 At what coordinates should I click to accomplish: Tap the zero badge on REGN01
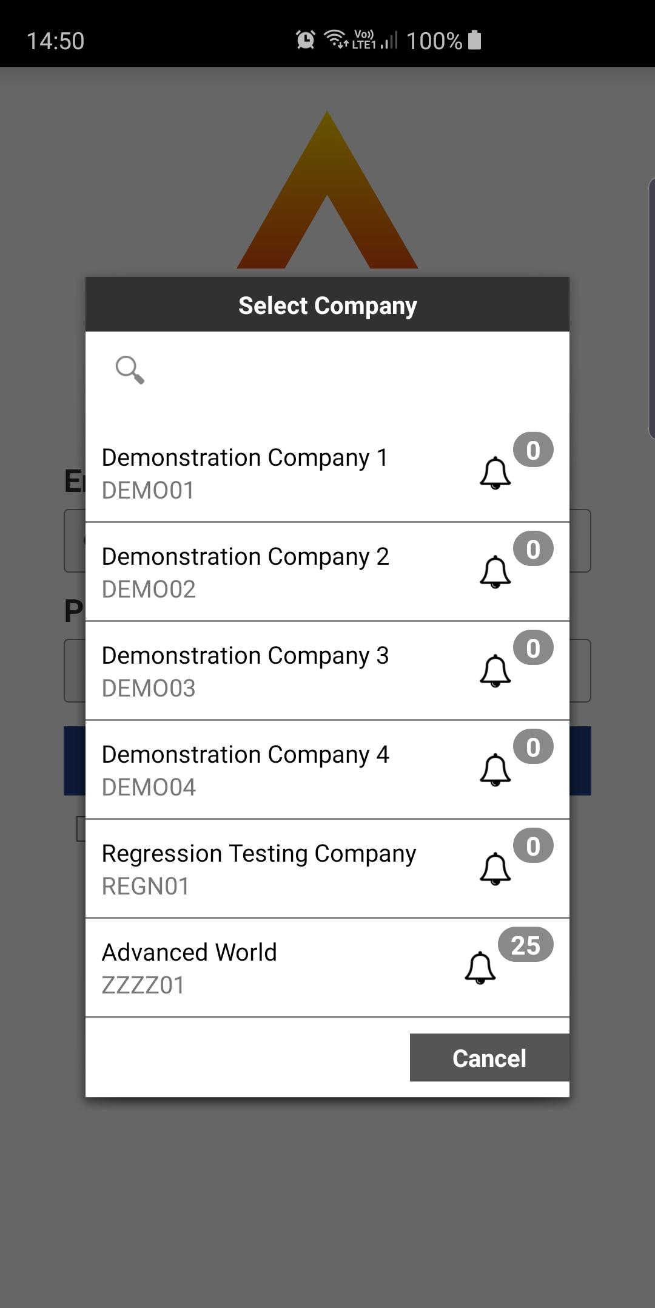533,846
